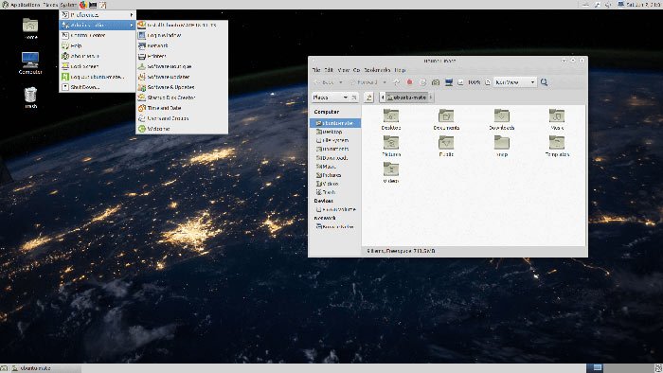The image size is (663, 373).
Task: Select Music in Places sidebar
Action: (x=335, y=167)
